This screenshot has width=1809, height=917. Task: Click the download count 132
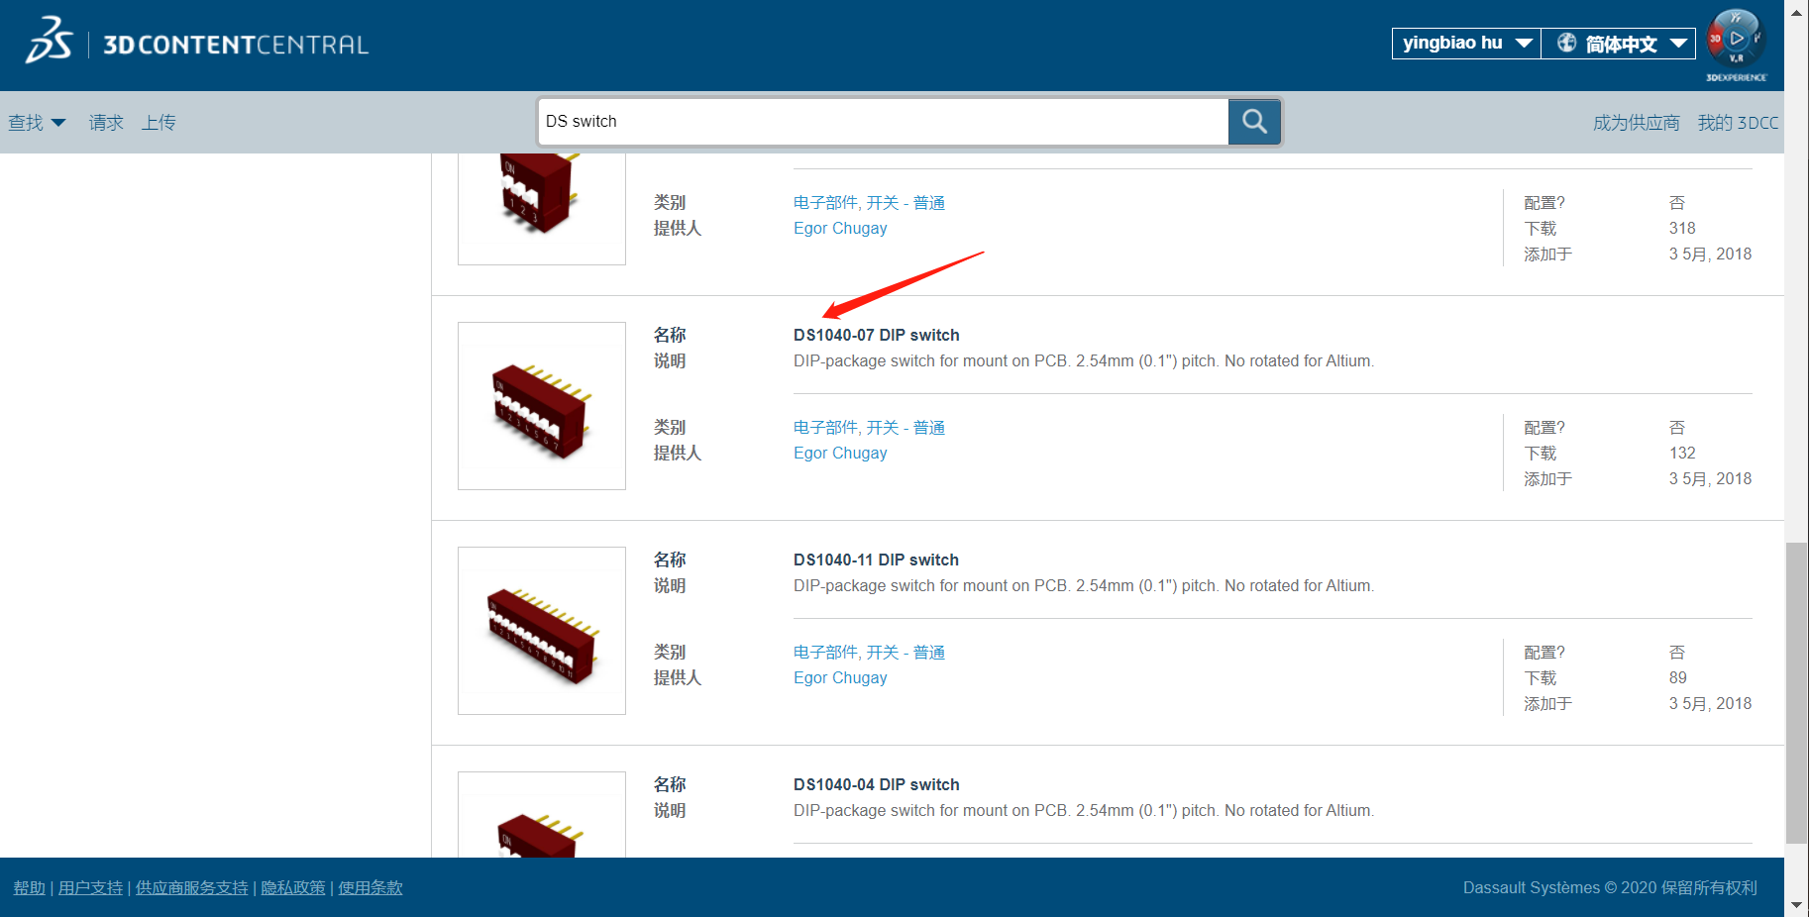pyautogui.click(x=1682, y=453)
